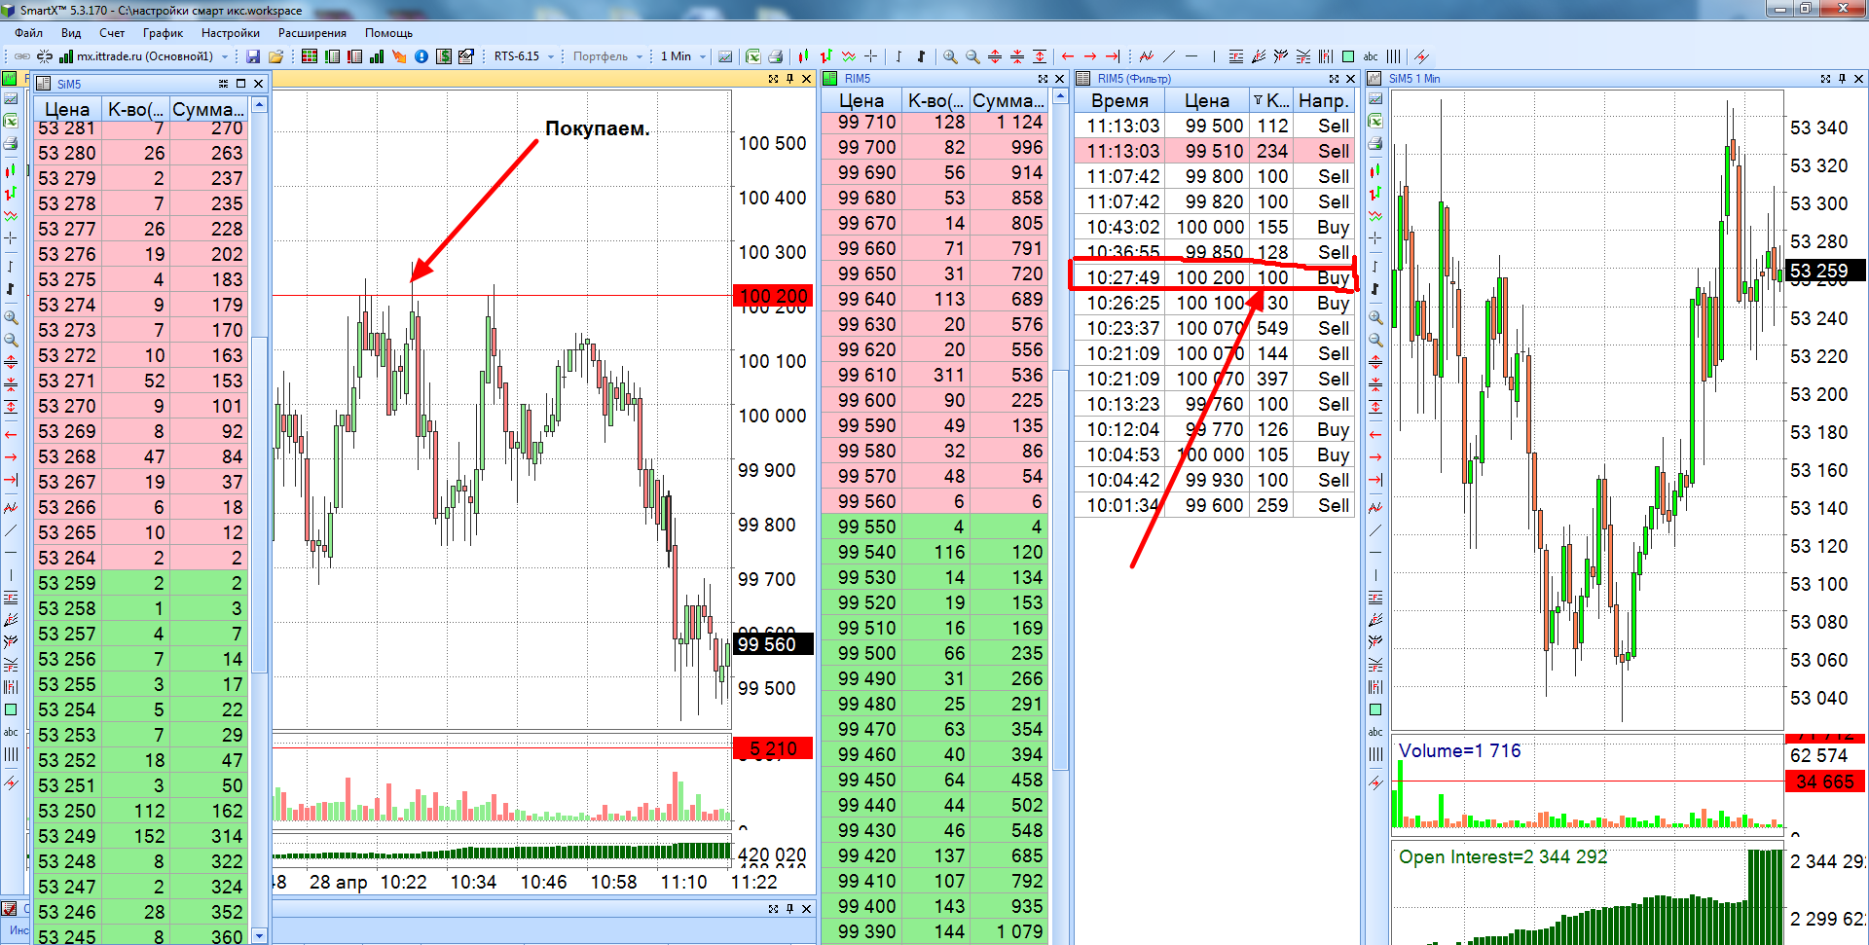
Task: Click the red 100 200 price marker on the RTS chart
Action: tap(772, 296)
